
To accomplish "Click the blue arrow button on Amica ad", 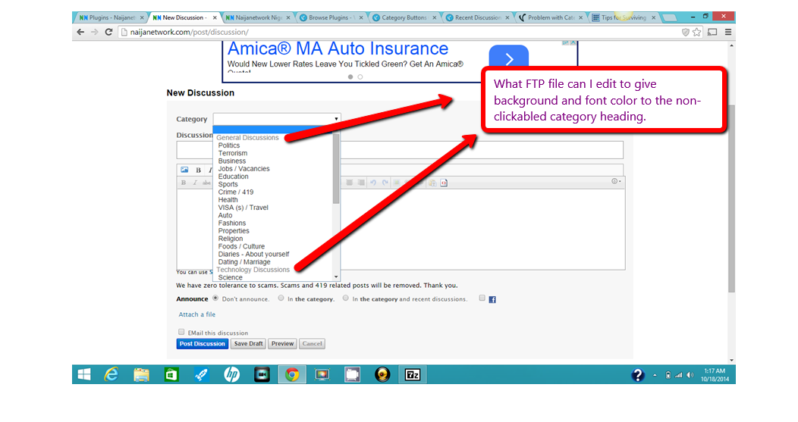I will (x=508, y=56).
